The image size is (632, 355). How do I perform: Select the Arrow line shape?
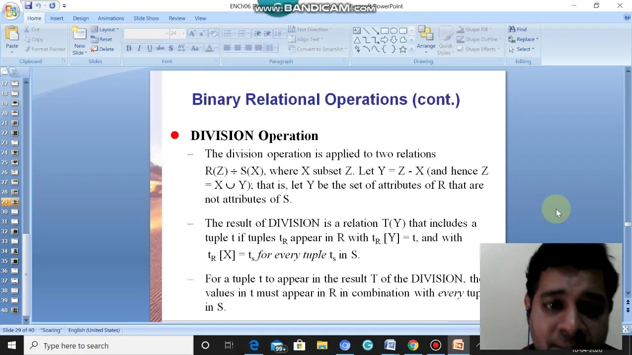pyautogui.click(x=375, y=31)
